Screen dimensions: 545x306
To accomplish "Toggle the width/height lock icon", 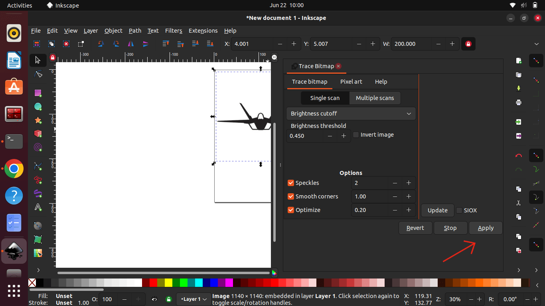I will (468, 44).
